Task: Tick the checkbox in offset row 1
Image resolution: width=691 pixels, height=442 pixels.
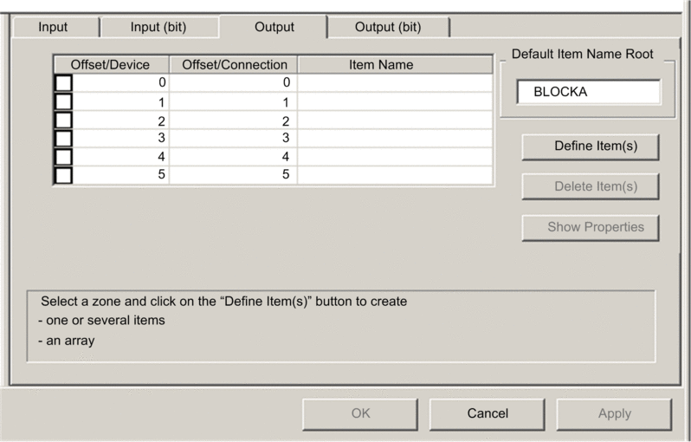Action: coord(64,102)
